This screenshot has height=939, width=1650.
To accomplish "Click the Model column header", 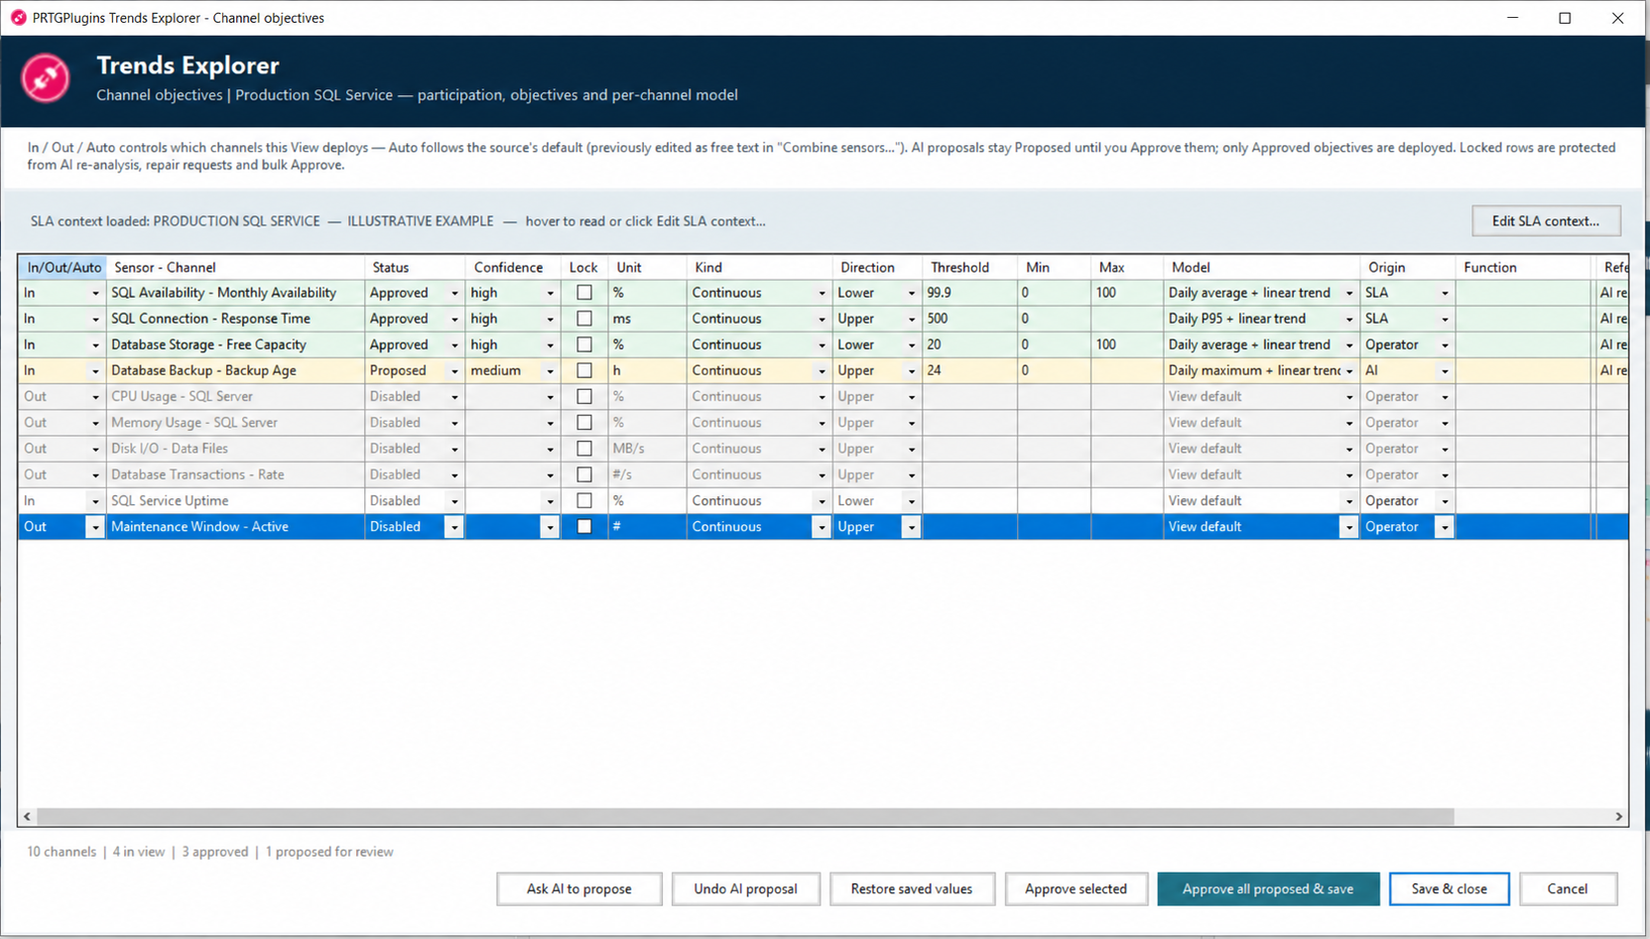I will click(x=1261, y=267).
